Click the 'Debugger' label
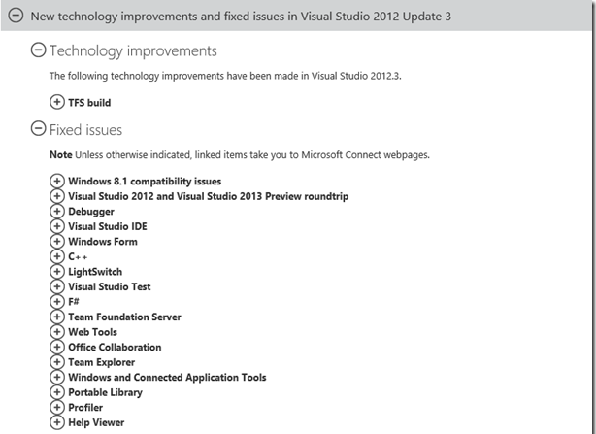Viewport: 596px width, 434px height. click(x=91, y=212)
